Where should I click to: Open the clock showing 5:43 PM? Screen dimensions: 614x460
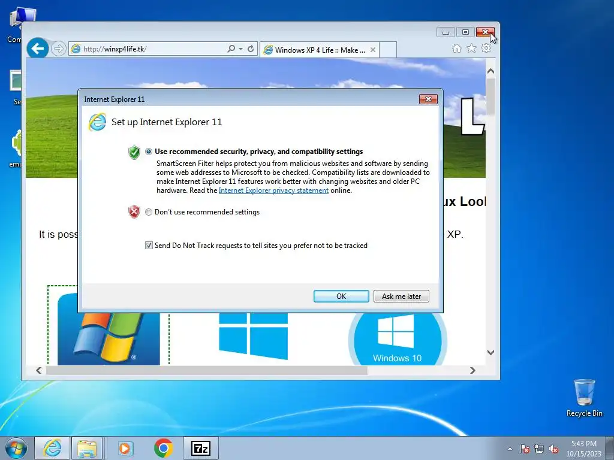[x=583, y=449]
